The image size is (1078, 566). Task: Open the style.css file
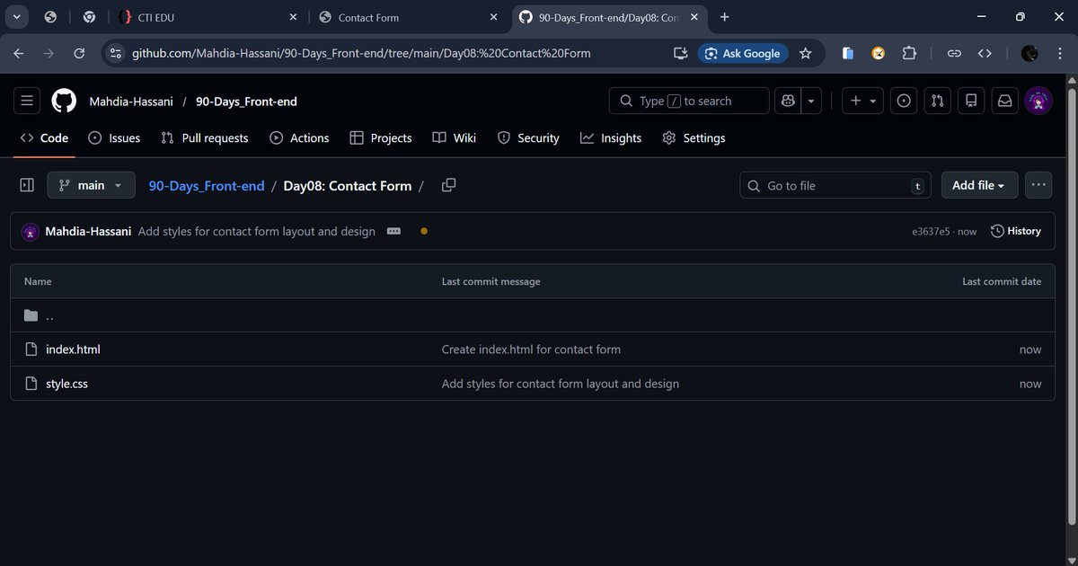click(x=66, y=384)
